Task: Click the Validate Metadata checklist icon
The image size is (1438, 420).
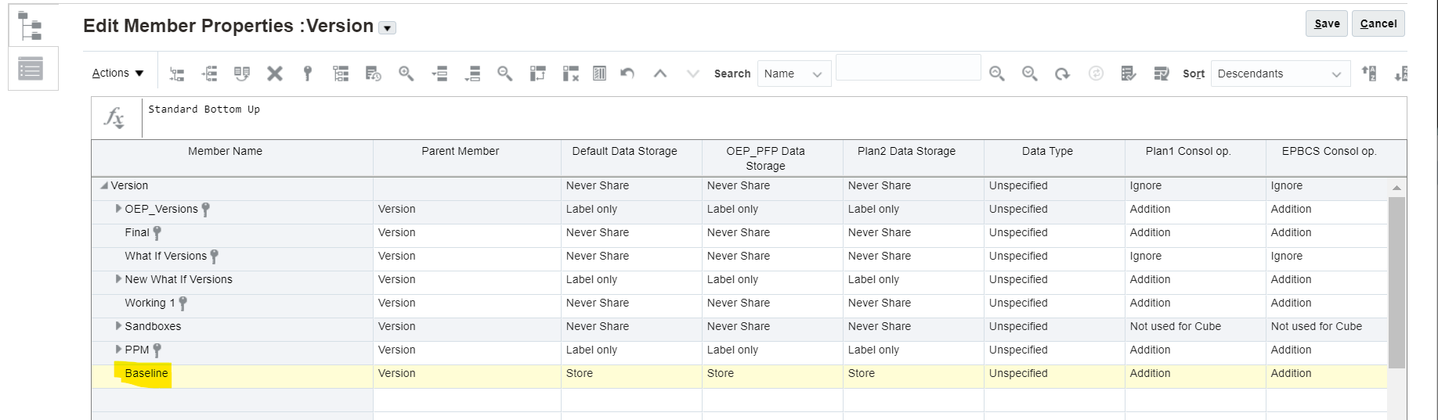Action: click(x=1129, y=74)
